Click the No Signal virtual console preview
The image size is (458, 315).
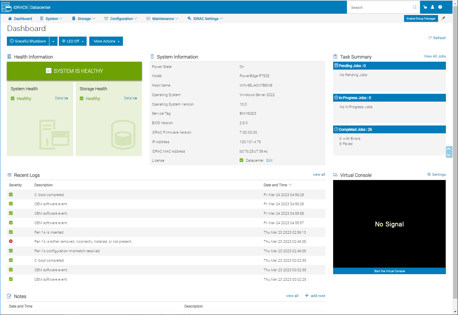389,224
